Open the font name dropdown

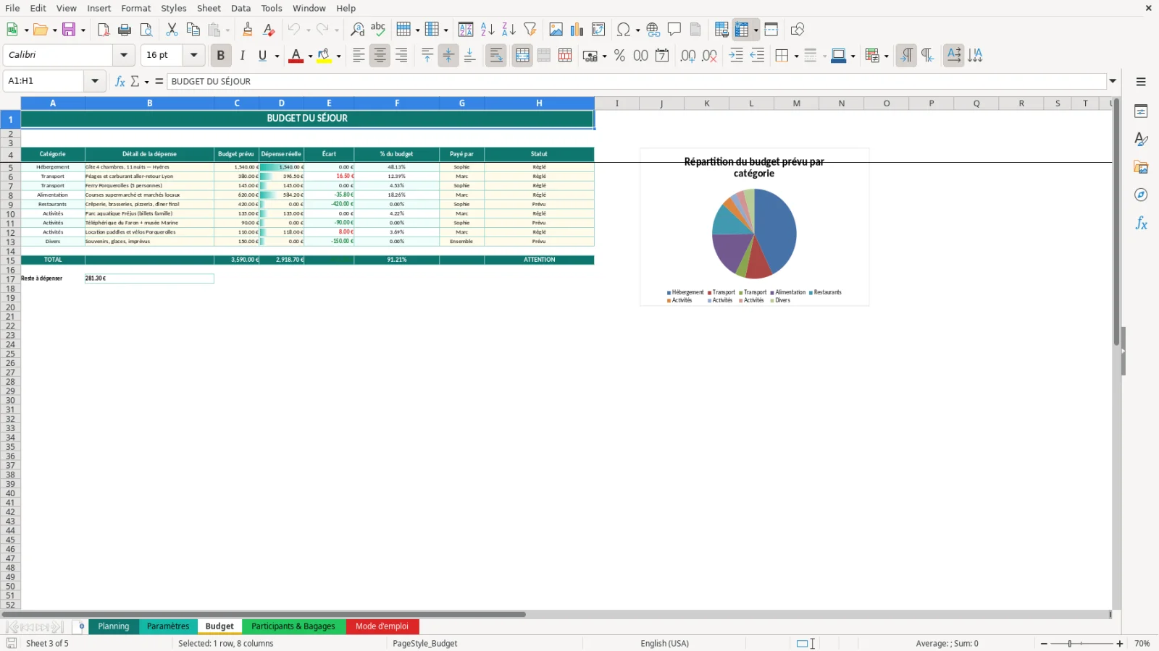click(x=124, y=55)
